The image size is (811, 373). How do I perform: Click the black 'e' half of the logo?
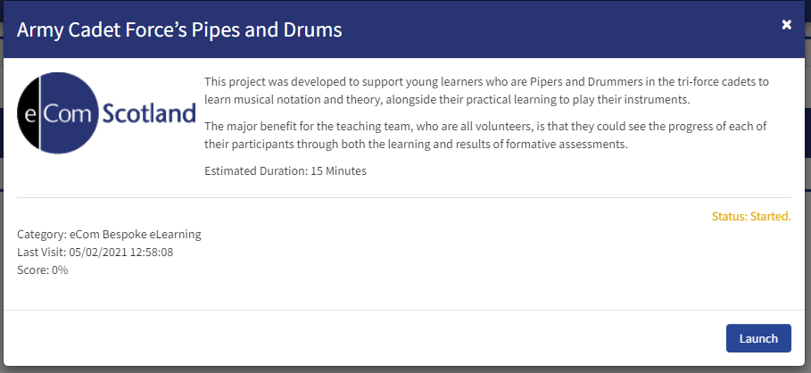point(29,112)
